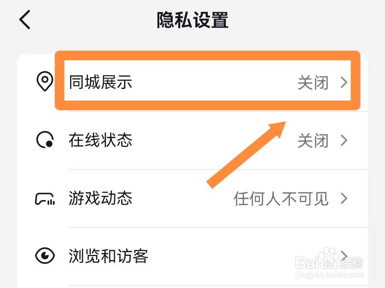The width and height of the screenshot is (385, 288).
Task: Change 在线状态 value 关闭
Action: (x=313, y=141)
